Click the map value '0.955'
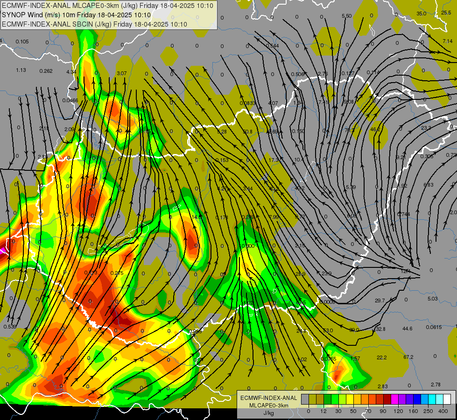The width and height of the screenshot is (457, 420). click(195, 331)
